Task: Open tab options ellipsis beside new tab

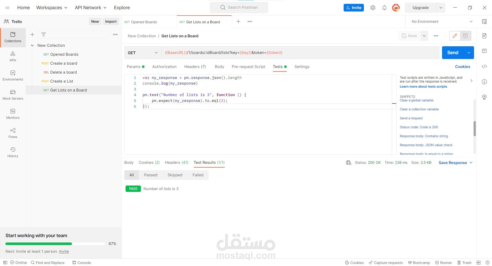Action: click(250, 21)
